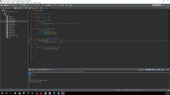
Task: Switch to the Problems tab
Action: point(32,70)
